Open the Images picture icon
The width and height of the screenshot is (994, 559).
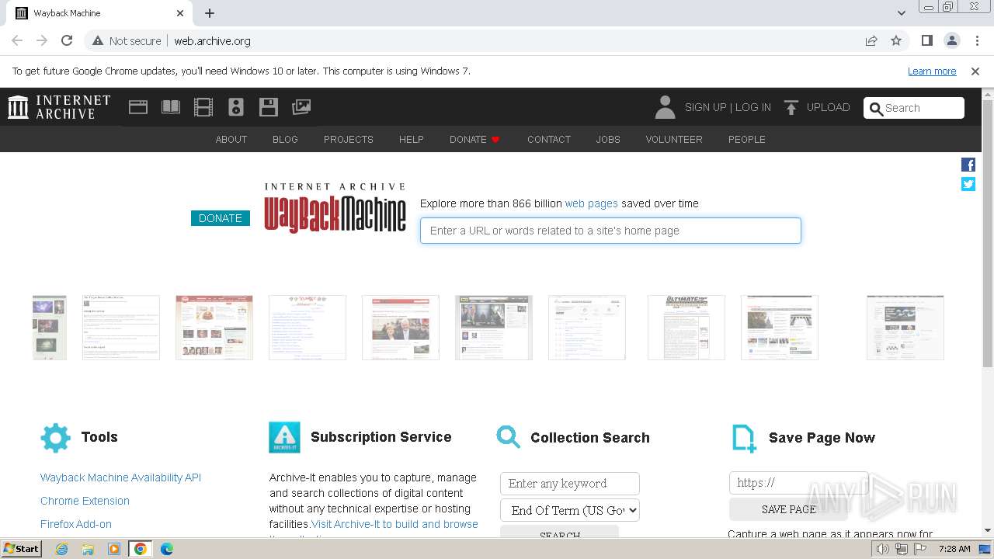[301, 107]
